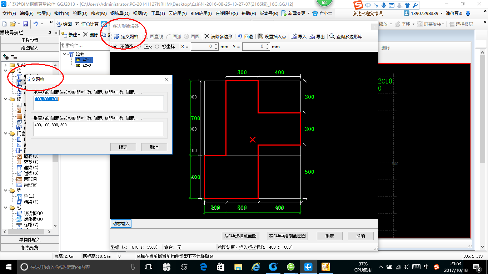Click 删除 delete component icon
The width and height of the screenshot is (488, 274).
91,35
